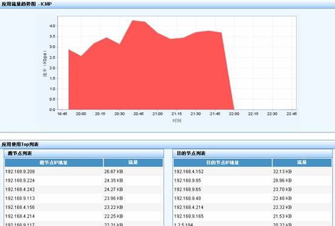Image resolution: width=335 pixels, height=226 pixels.
Task: Sort by destination node IP address header
Action: pos(222,163)
